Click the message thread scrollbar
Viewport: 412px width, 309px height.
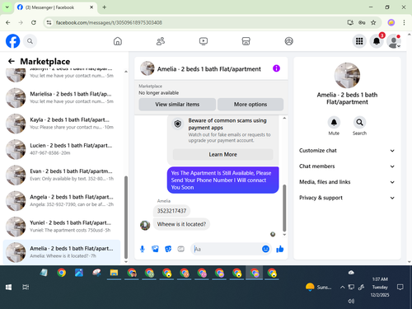tap(284, 208)
